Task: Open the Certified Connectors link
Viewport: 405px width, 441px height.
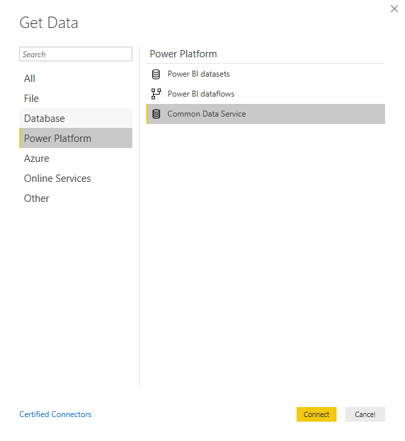Action: 55,414
